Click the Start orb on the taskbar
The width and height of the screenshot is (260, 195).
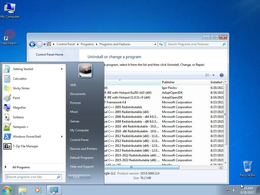7,190
